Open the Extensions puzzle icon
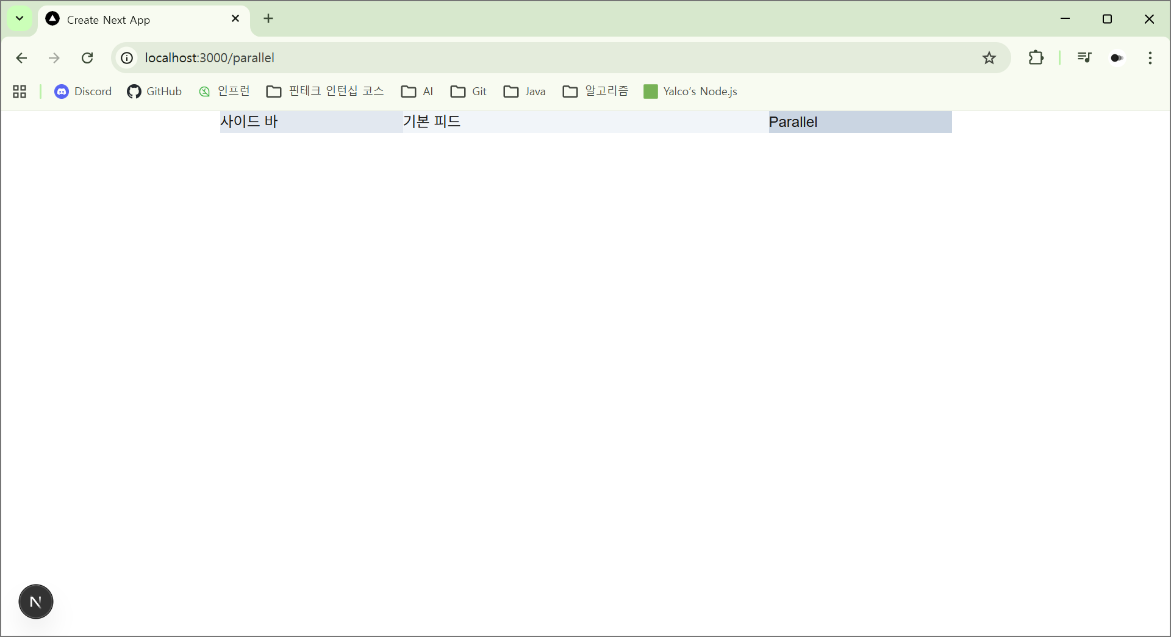 tap(1036, 58)
